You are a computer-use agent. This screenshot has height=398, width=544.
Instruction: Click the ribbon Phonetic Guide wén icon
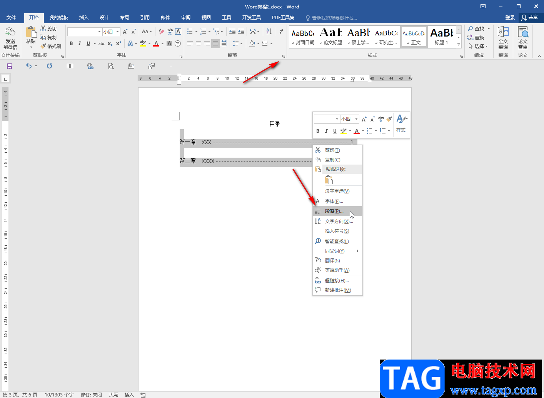click(170, 32)
